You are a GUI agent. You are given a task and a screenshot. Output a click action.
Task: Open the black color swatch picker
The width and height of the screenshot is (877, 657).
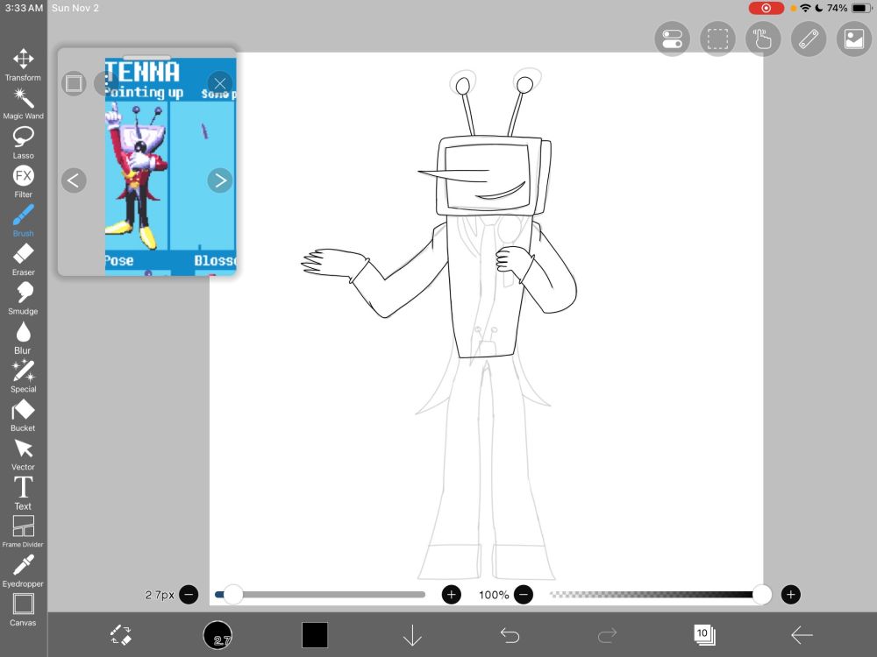(x=315, y=635)
